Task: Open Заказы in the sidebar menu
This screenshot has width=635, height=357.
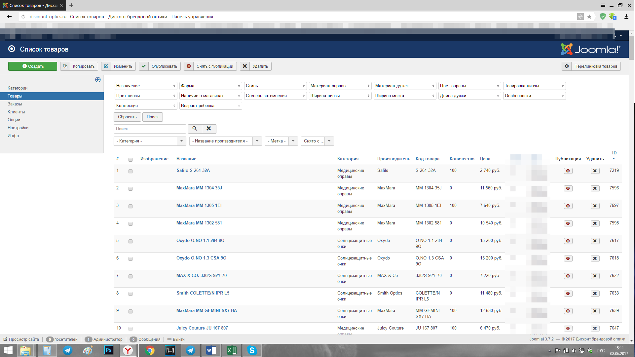Action: coord(15,104)
